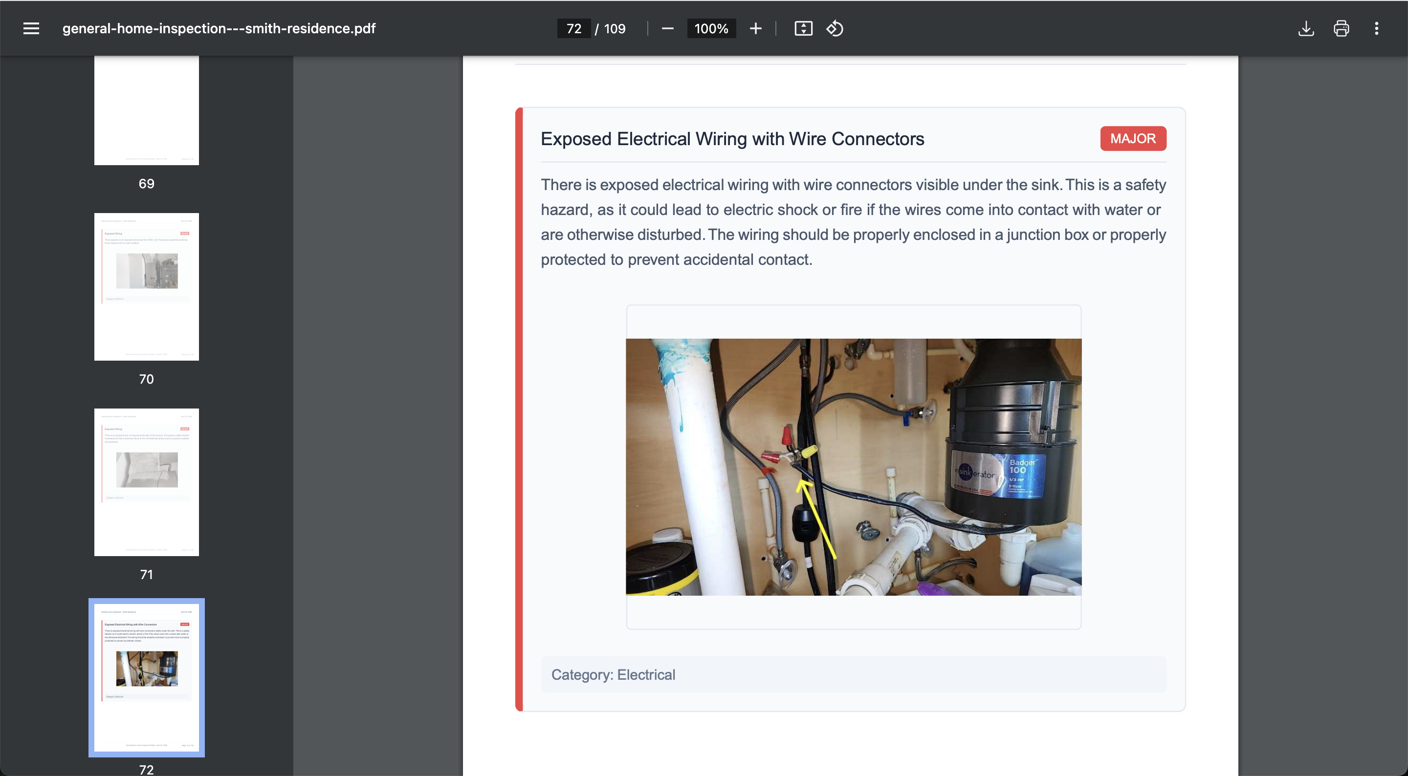Image resolution: width=1408 pixels, height=776 pixels.
Task: Click the fit to page icon
Action: coord(803,28)
